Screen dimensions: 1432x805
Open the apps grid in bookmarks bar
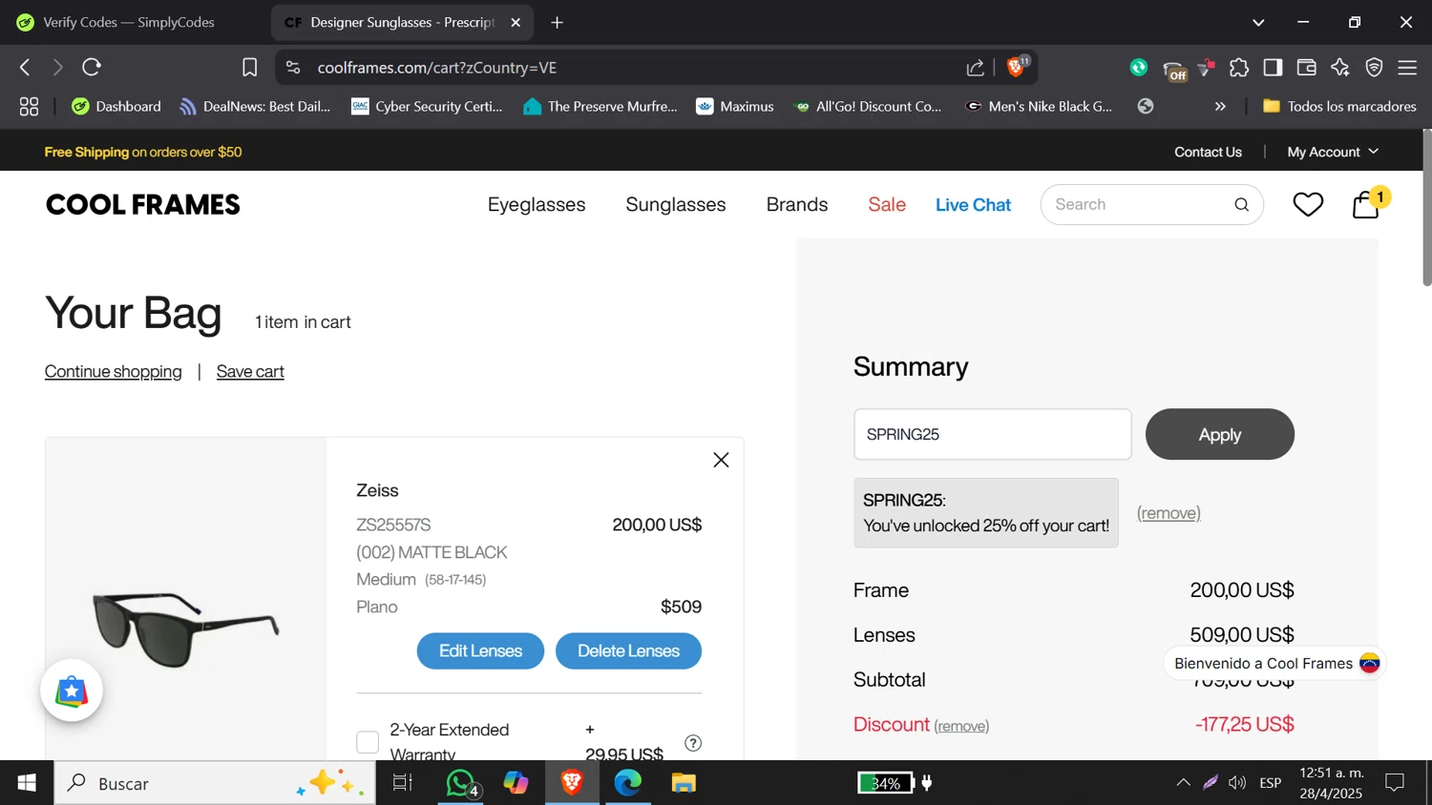(x=29, y=107)
